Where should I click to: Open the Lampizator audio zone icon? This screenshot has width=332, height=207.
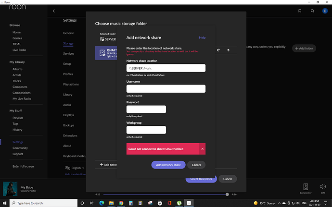pyautogui.click(x=306, y=187)
